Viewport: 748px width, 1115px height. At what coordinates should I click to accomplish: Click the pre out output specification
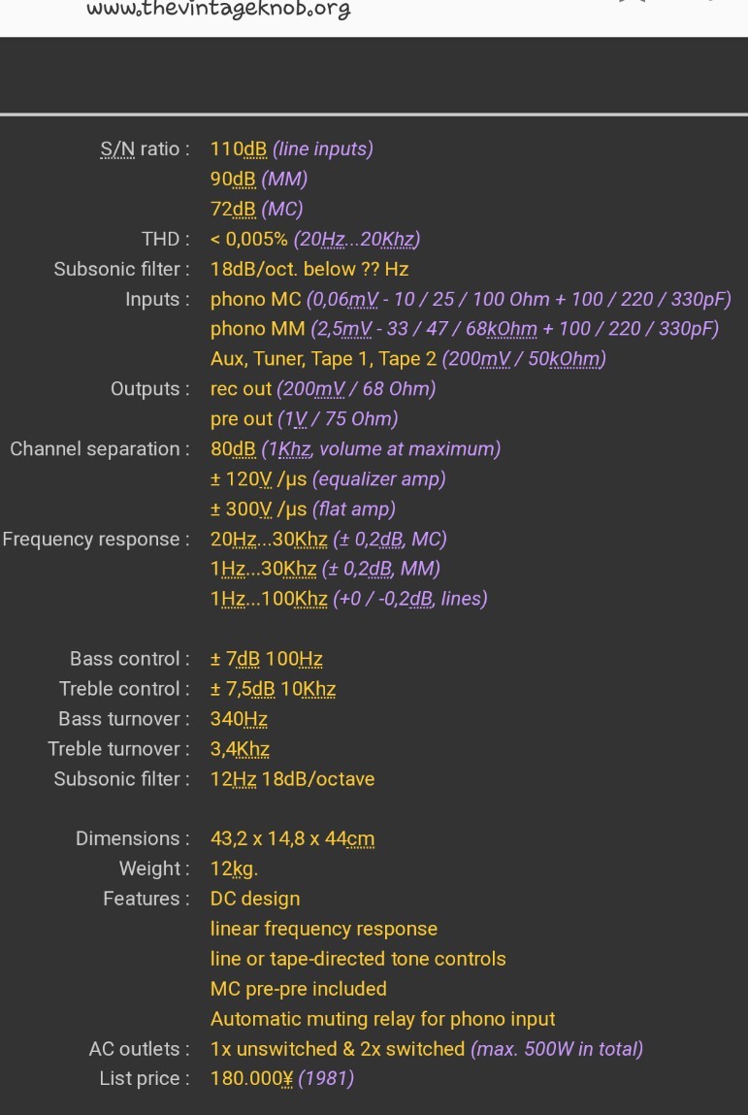click(305, 419)
